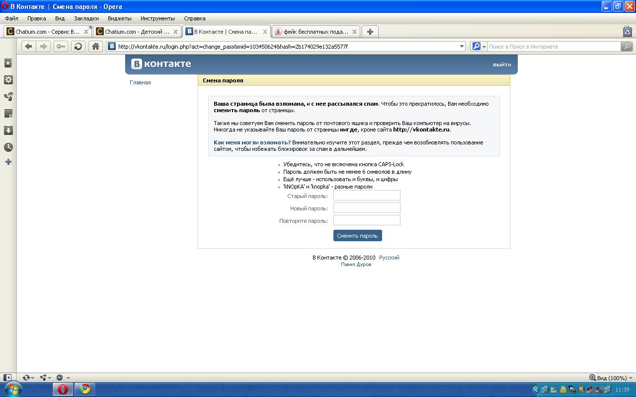Open the Opera Turbo dropdown arrow
636x397 pixels.
coord(68,378)
